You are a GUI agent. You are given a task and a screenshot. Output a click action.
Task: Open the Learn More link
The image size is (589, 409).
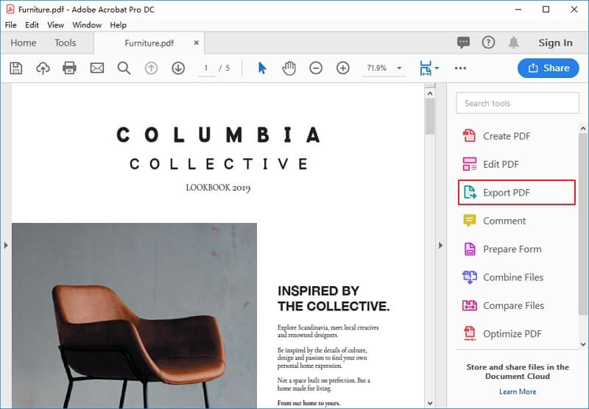[x=518, y=391]
